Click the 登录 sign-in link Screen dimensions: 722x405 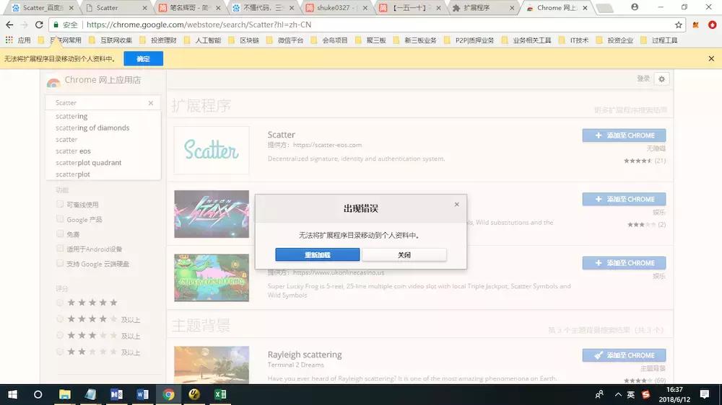pos(643,79)
